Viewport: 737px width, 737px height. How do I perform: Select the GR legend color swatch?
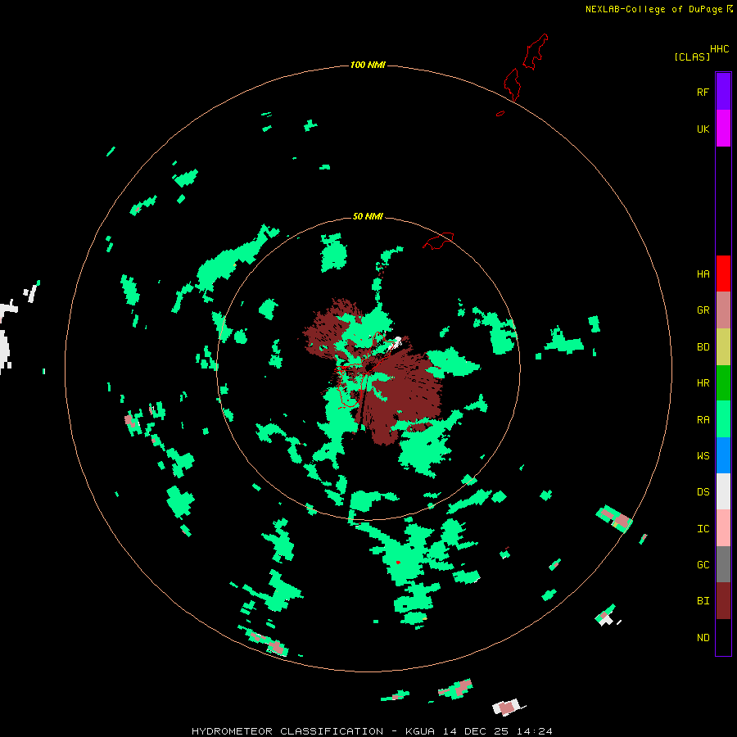pyautogui.click(x=723, y=310)
